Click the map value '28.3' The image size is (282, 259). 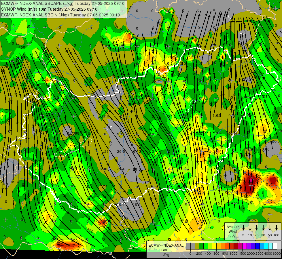click(x=137, y=169)
